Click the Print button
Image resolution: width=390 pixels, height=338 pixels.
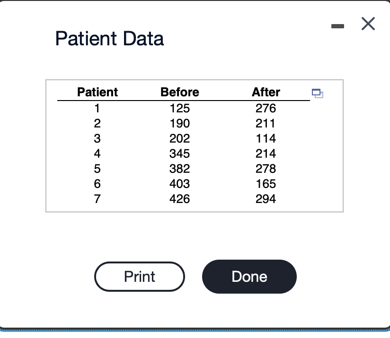pyautogui.click(x=140, y=277)
